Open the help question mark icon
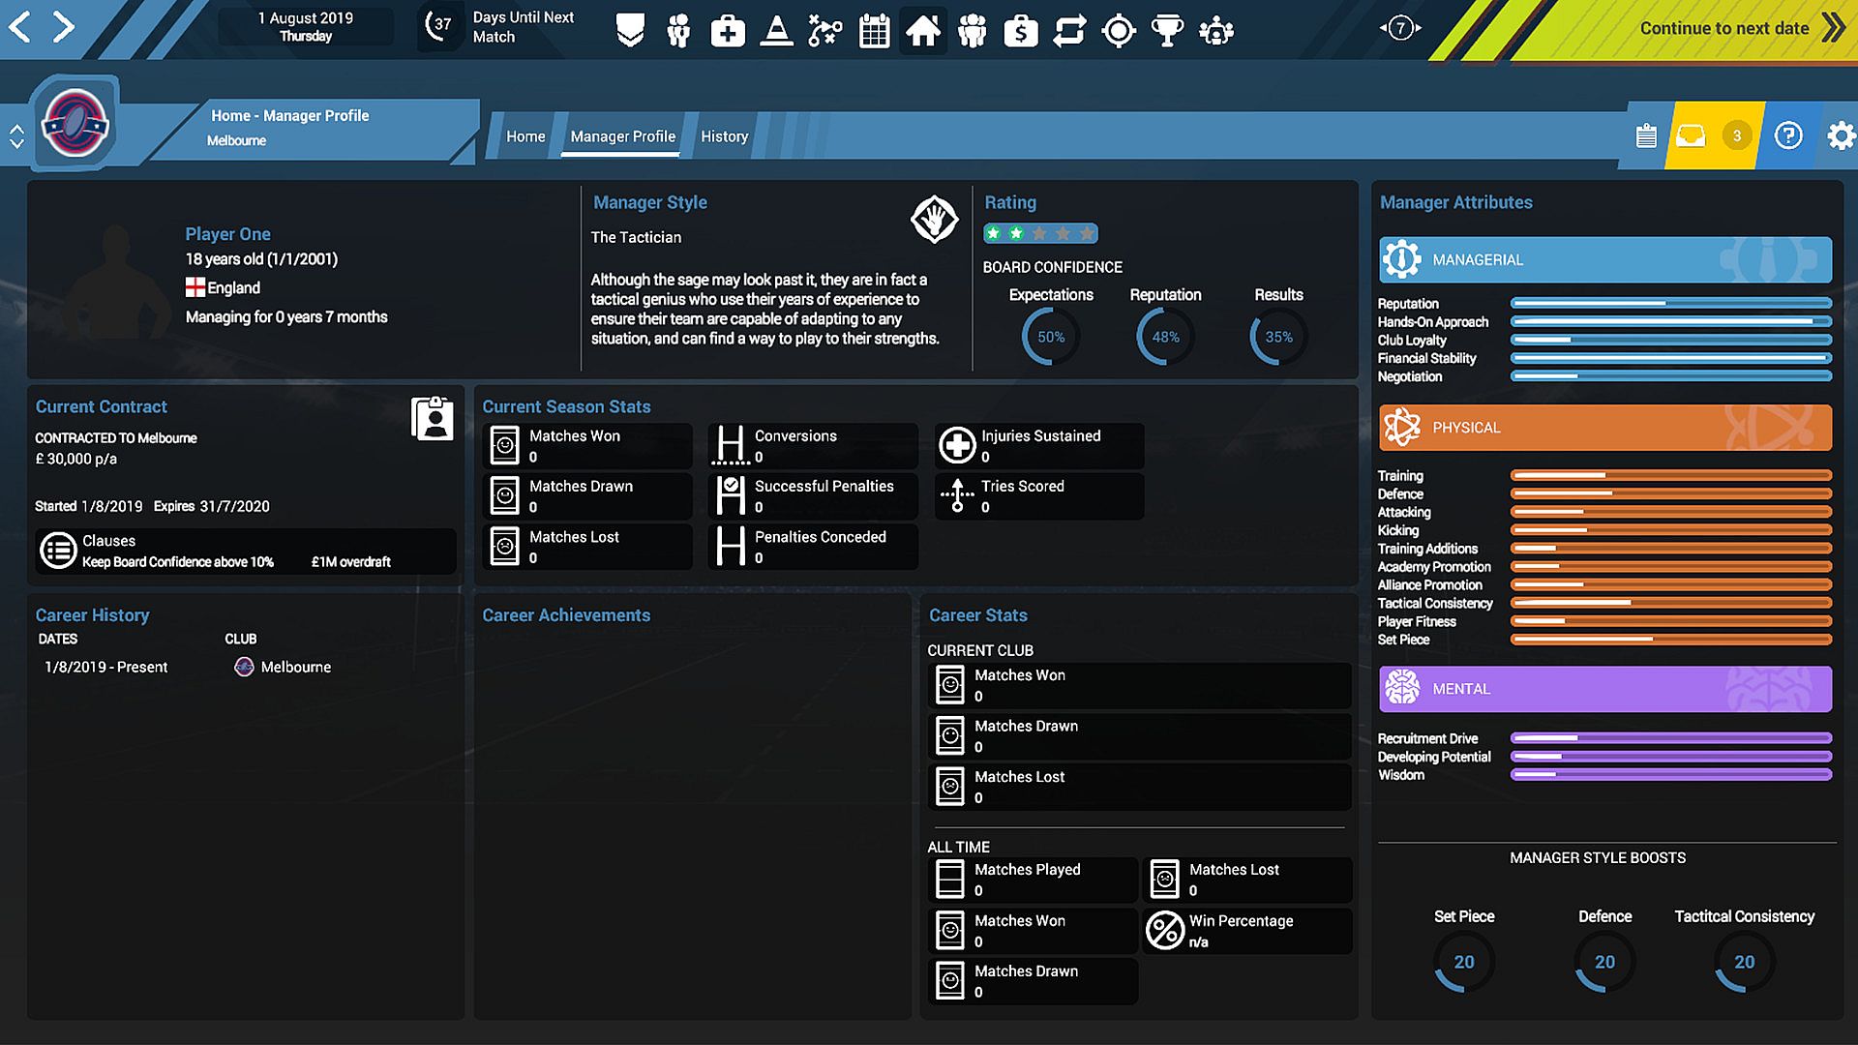This screenshot has height=1045, width=1858. click(x=1787, y=135)
